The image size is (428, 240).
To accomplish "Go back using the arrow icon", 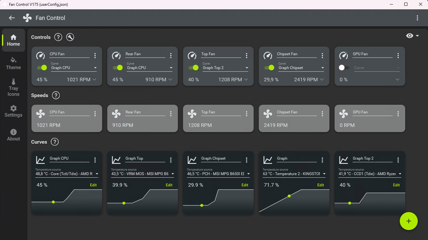I will click(12, 18).
